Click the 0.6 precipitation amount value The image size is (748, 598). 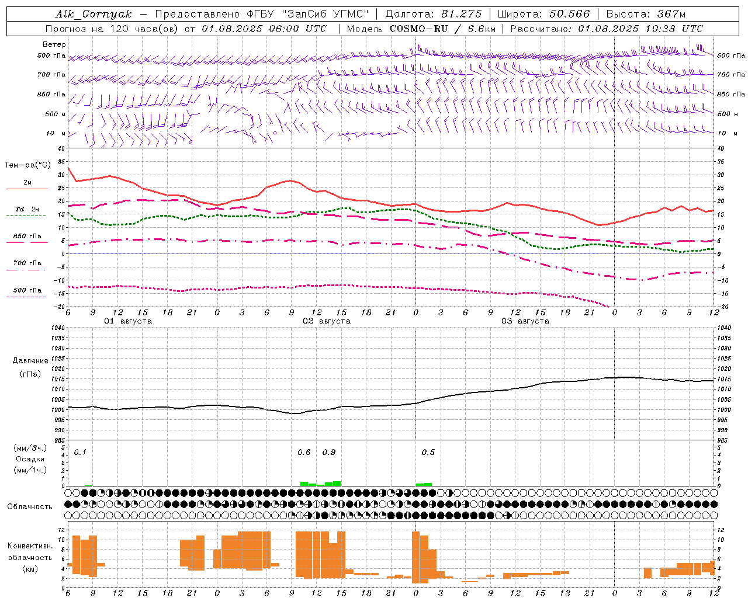pyautogui.click(x=304, y=452)
